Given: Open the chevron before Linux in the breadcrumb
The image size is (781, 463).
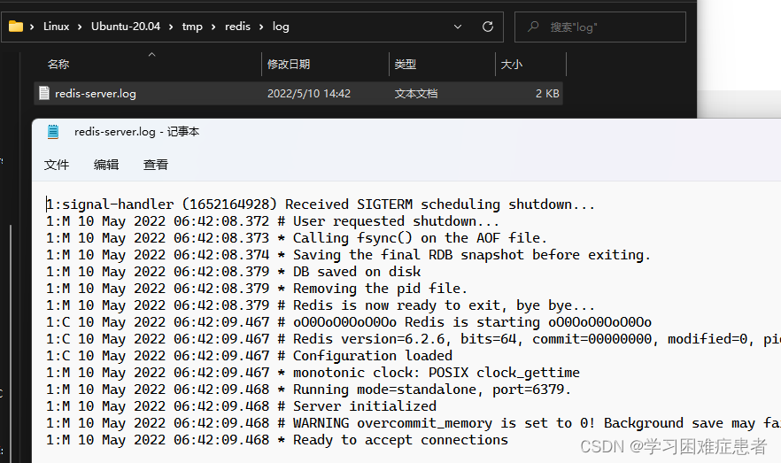Looking at the screenshot, I should (33, 27).
